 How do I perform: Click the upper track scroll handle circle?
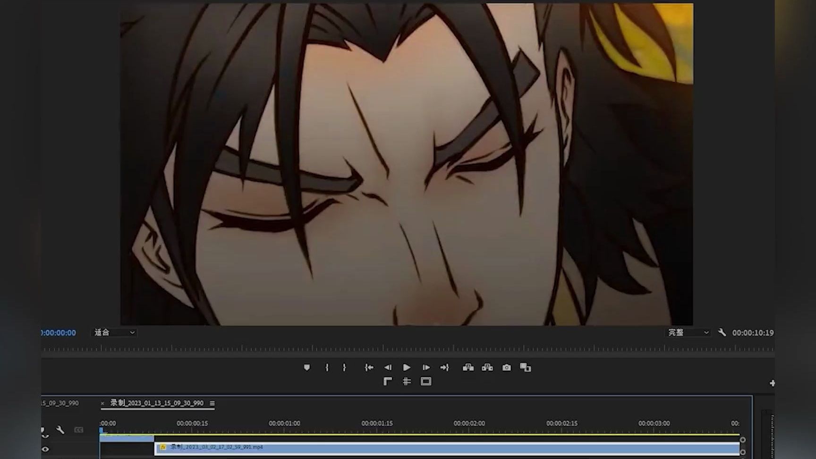pos(743,440)
